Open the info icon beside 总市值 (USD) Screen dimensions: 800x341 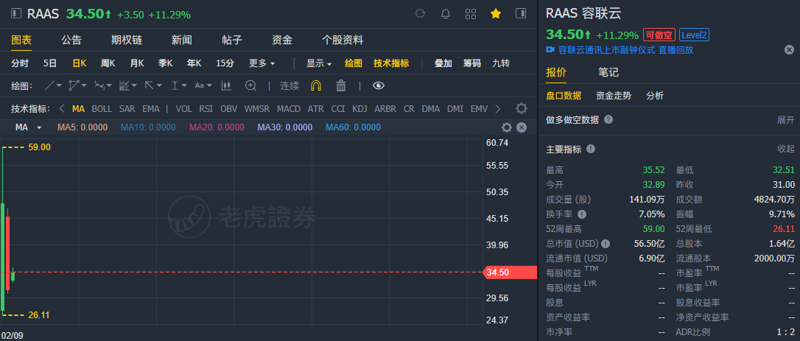[606, 244]
